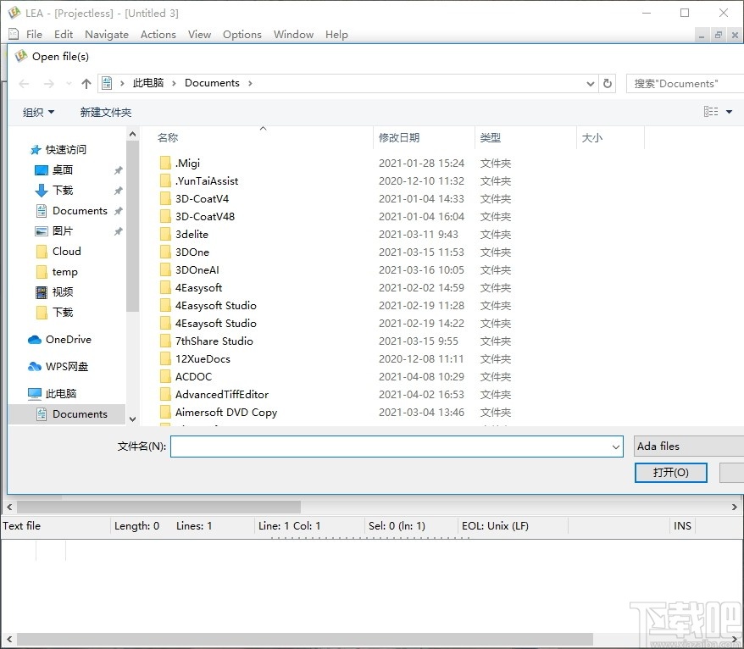Go up one folder level with up arrow
This screenshot has height=649, width=744.
86,84
